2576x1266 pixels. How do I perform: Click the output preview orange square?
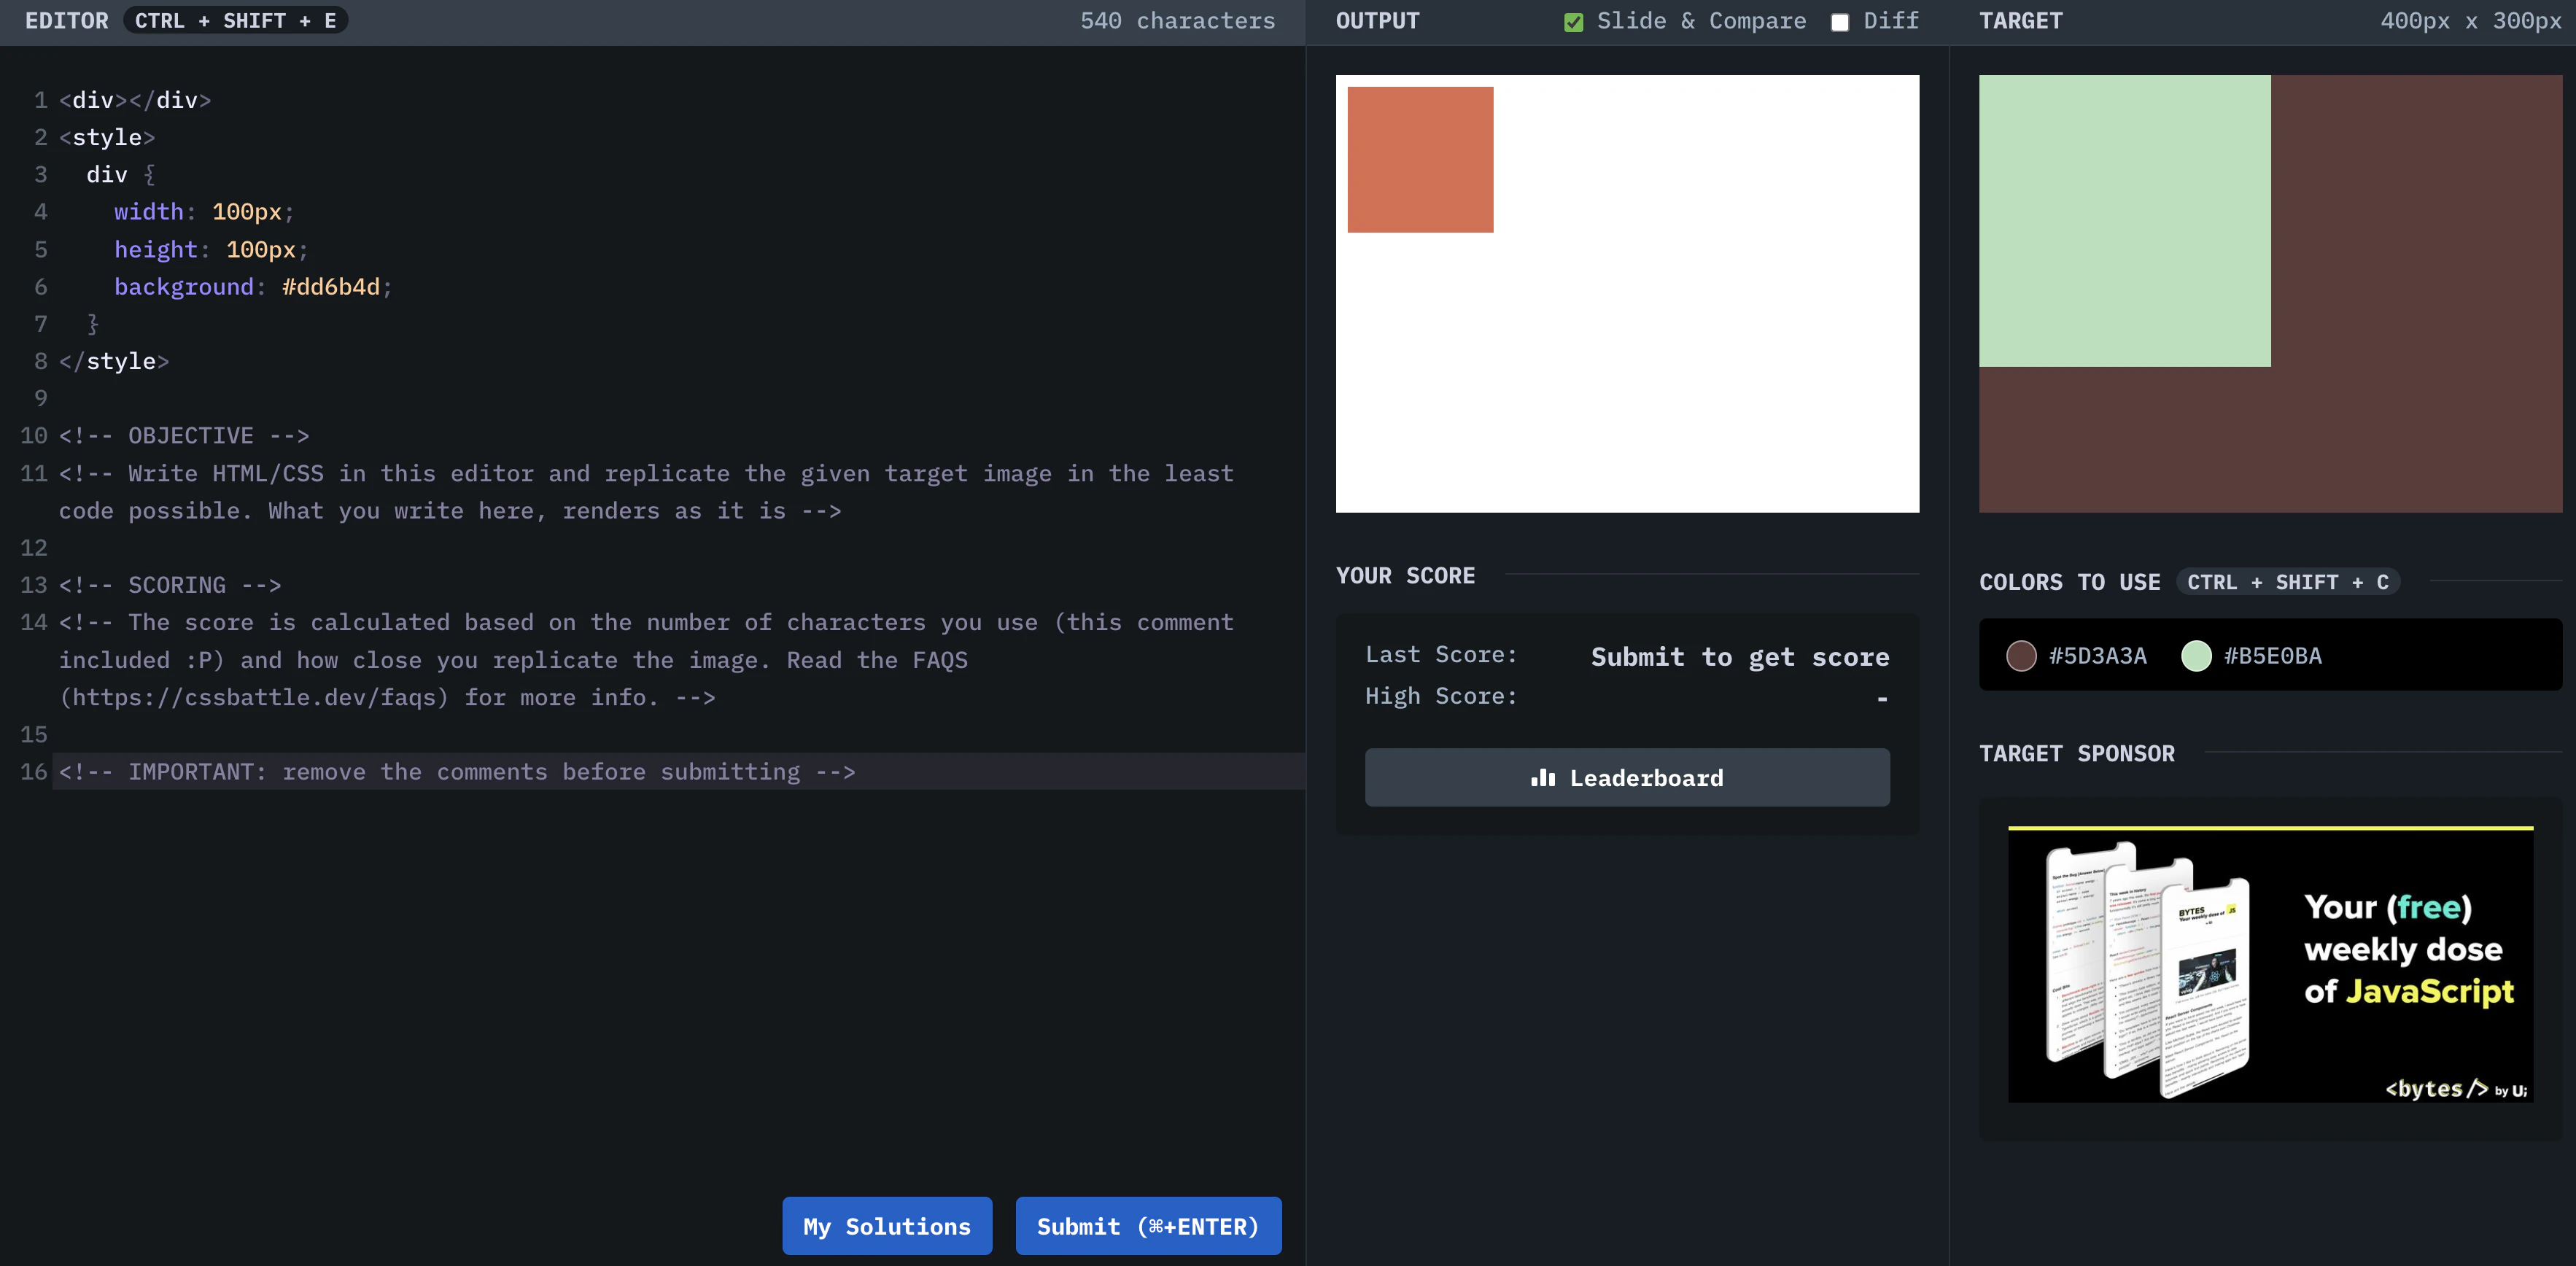[1420, 159]
